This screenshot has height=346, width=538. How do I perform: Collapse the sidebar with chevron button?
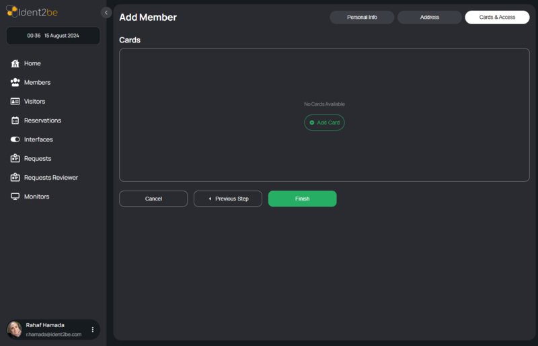(106, 13)
